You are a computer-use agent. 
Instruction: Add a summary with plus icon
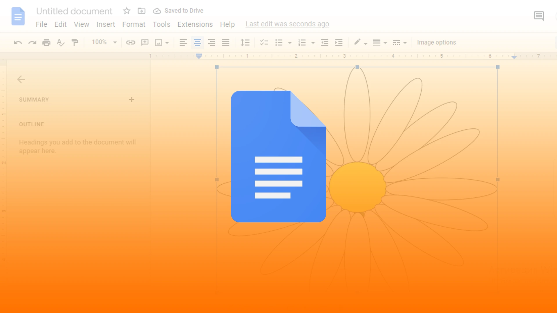(x=132, y=100)
